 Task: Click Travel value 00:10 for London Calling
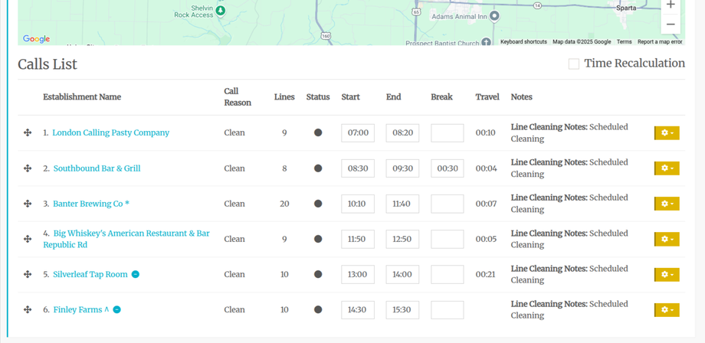point(486,133)
